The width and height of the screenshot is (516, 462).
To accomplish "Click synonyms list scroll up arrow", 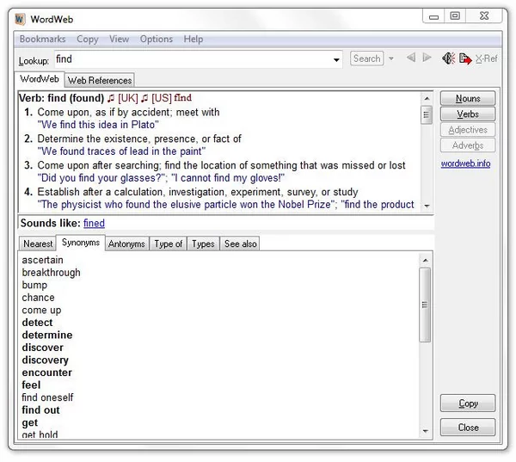I will point(425,260).
